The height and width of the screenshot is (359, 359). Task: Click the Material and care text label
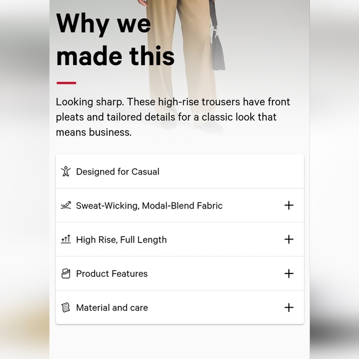pos(112,308)
